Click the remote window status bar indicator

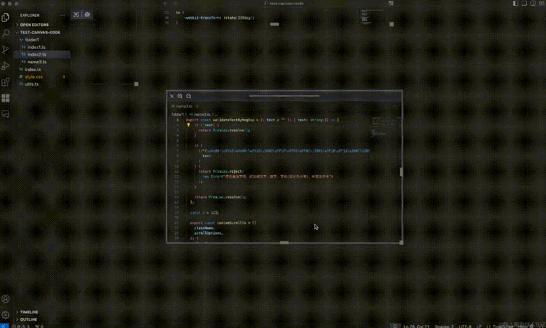[x=4, y=326]
